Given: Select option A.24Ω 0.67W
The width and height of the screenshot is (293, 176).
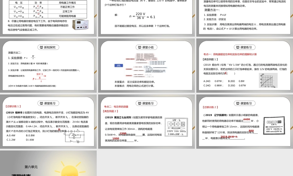Looking at the screenshot, I should (x=213, y=81).
